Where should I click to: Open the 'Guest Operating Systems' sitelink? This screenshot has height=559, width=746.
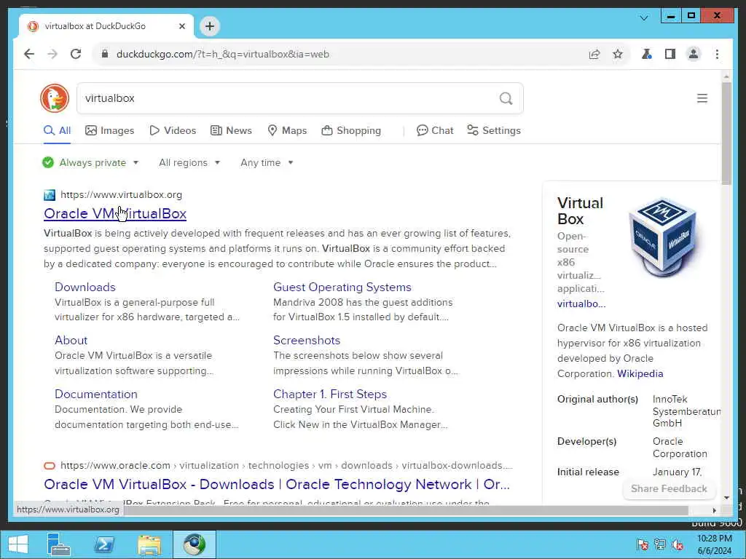point(342,287)
